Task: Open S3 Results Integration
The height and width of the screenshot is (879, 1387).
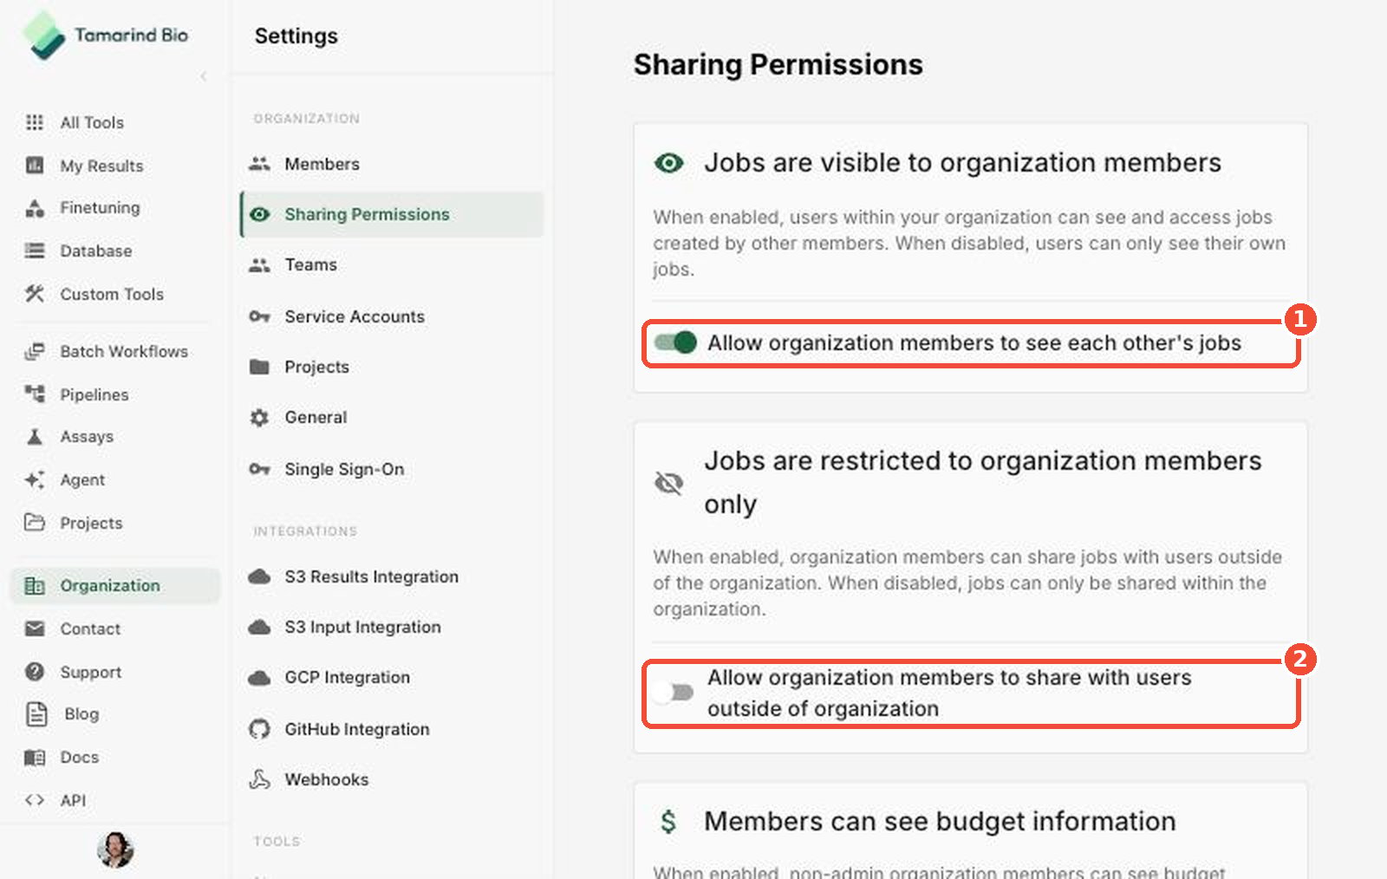Action: 392,576
